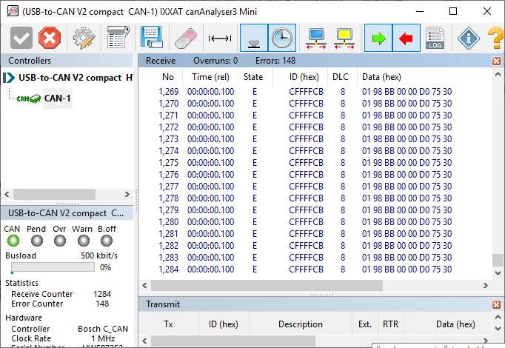
Task: Click the Pend status LED
Action: coord(37,241)
